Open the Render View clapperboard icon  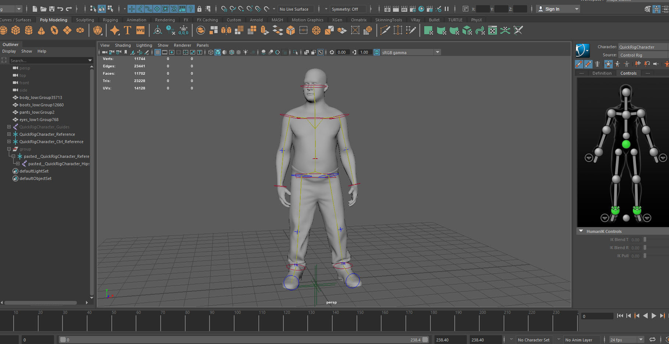click(387, 9)
